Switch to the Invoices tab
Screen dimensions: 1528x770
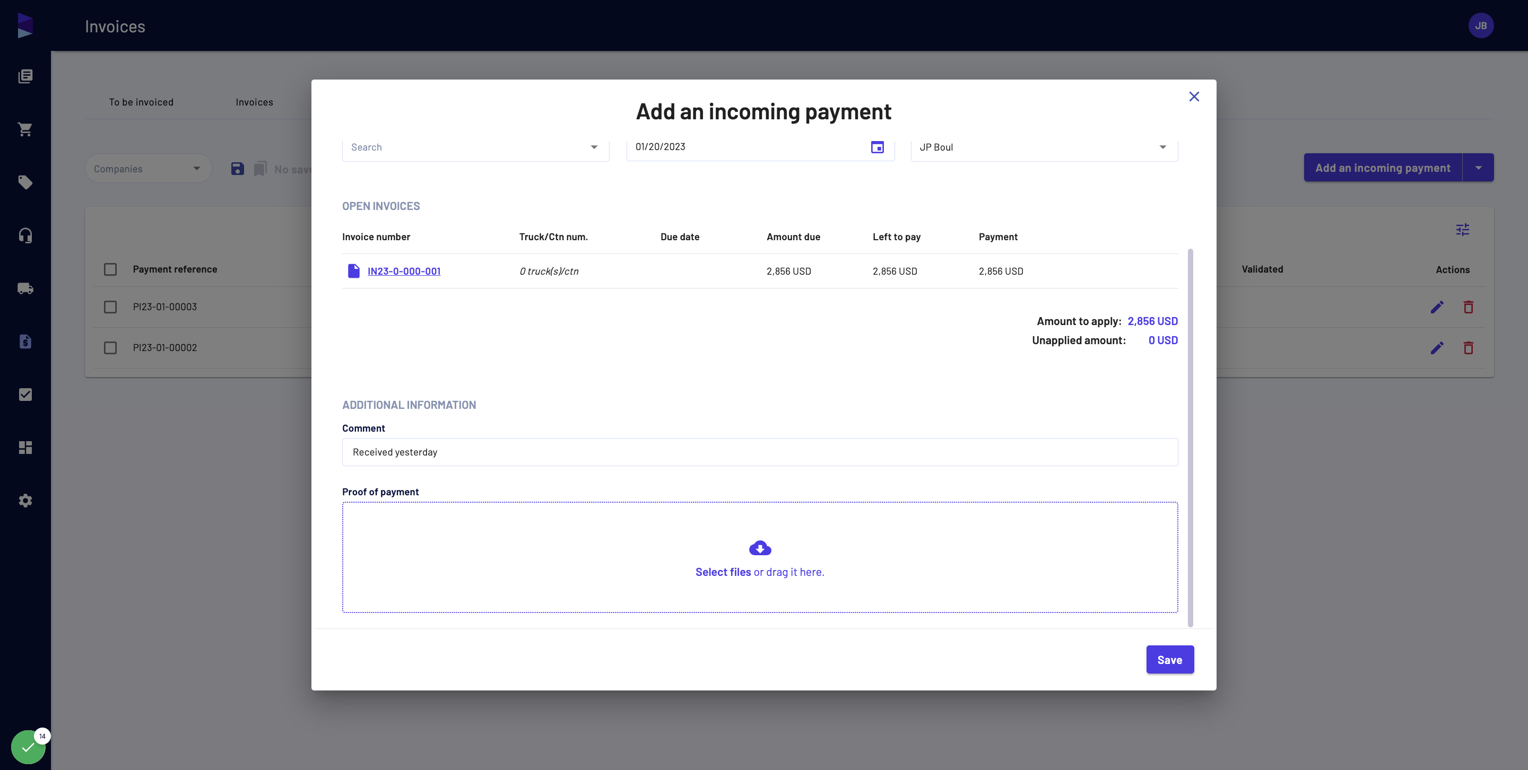coord(255,102)
